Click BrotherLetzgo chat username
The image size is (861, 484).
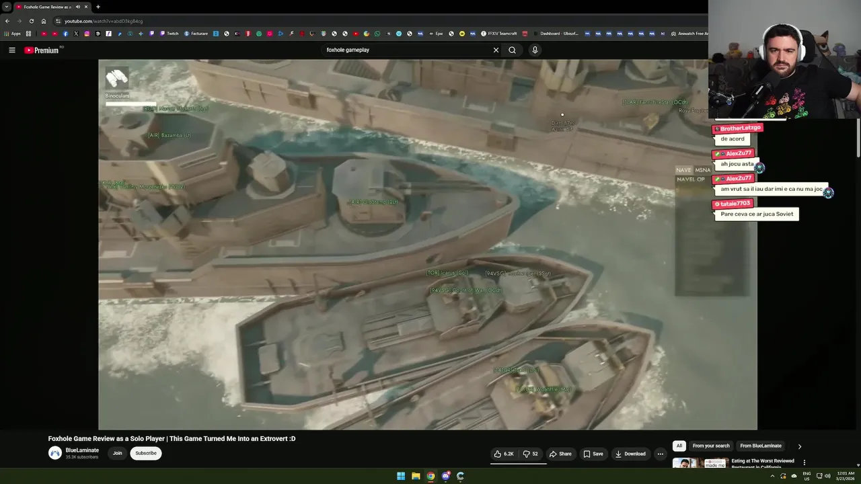(740, 128)
